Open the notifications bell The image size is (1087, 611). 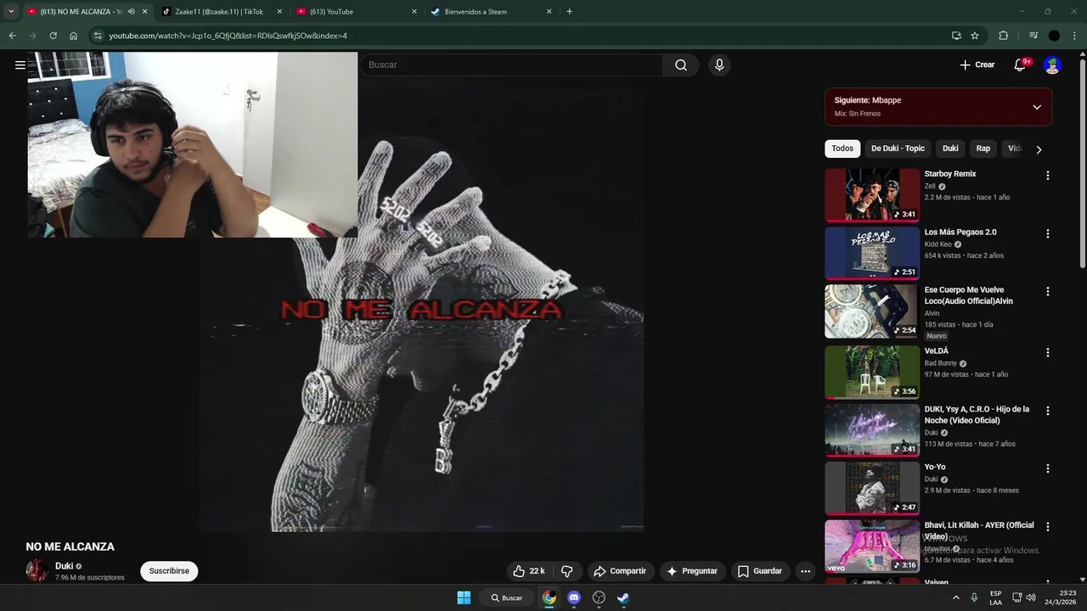[1020, 65]
